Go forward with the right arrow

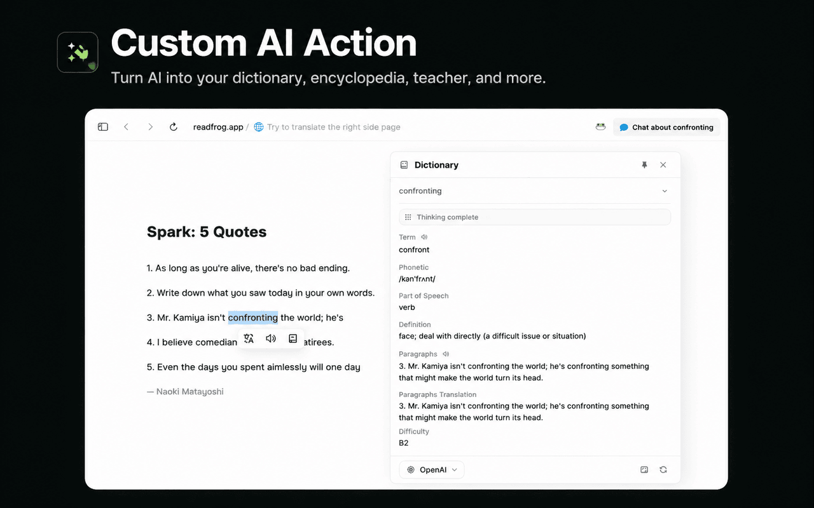click(151, 127)
